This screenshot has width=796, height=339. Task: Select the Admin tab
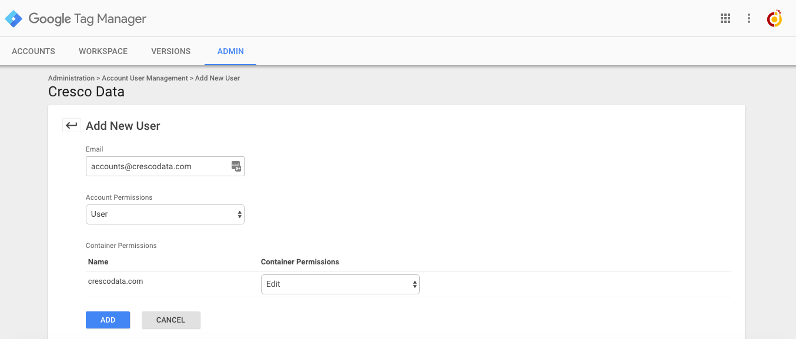click(x=230, y=51)
